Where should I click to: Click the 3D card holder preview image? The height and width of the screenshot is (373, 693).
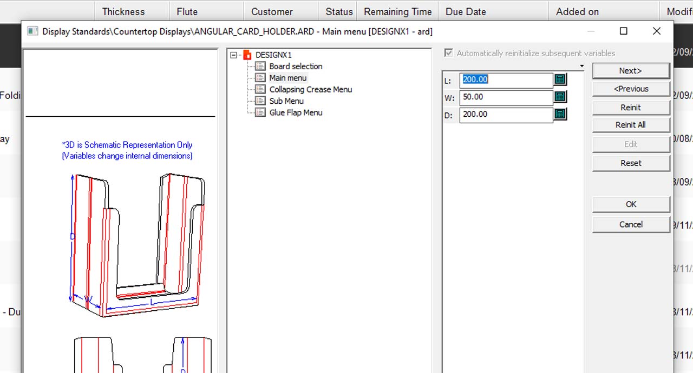tap(138, 243)
